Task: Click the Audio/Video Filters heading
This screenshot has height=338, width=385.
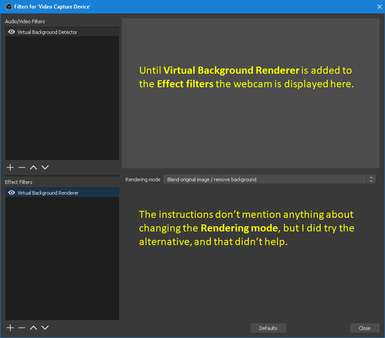Action: pyautogui.click(x=25, y=22)
